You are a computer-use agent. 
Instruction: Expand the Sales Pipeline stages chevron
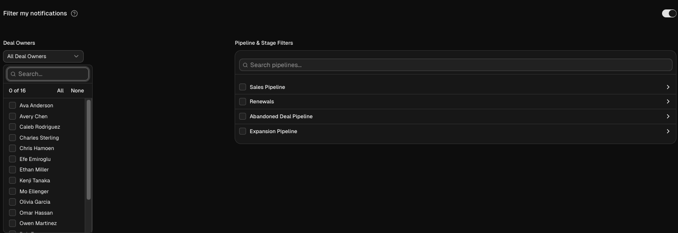pos(668,87)
